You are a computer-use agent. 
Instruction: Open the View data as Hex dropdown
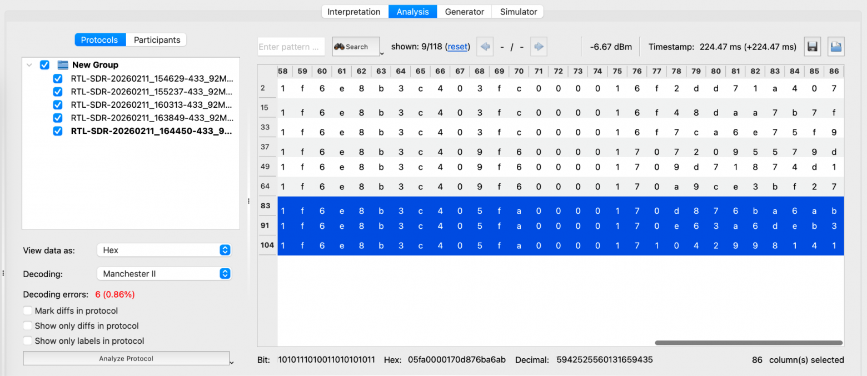pos(164,250)
